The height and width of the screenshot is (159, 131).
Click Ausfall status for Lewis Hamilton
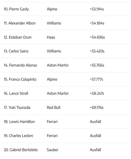(x=95, y=121)
